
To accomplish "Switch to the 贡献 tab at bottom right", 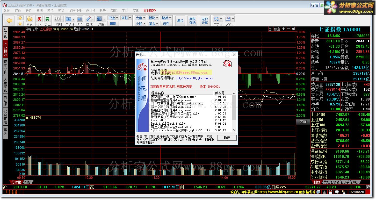I will tap(327, 182).
